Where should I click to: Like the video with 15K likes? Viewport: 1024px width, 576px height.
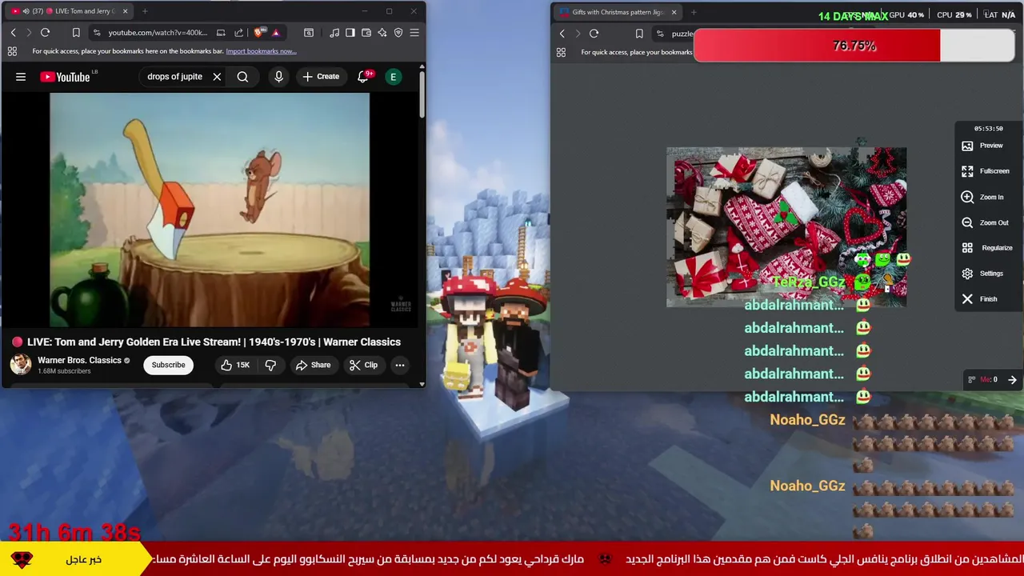(235, 365)
